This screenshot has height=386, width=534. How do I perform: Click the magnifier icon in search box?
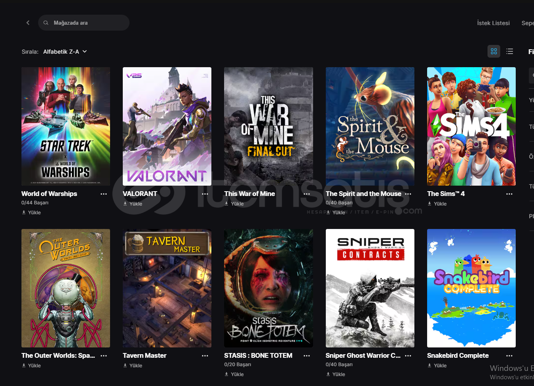[x=46, y=23]
